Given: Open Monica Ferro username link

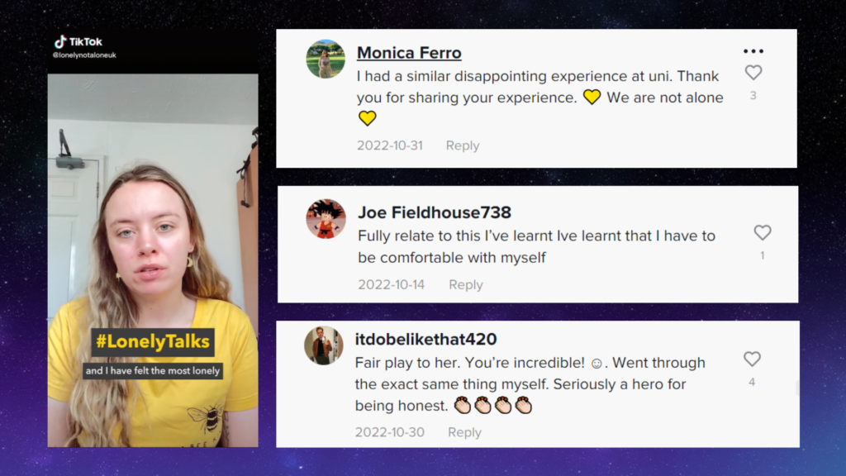Looking at the screenshot, I should pos(409,53).
